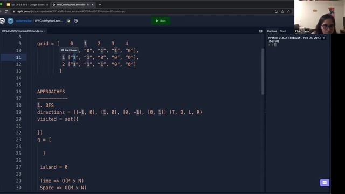Click the 'island = 0' line

click(x=54, y=167)
